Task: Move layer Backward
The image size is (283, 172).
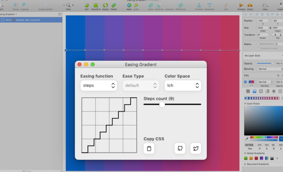Action: [209, 5]
